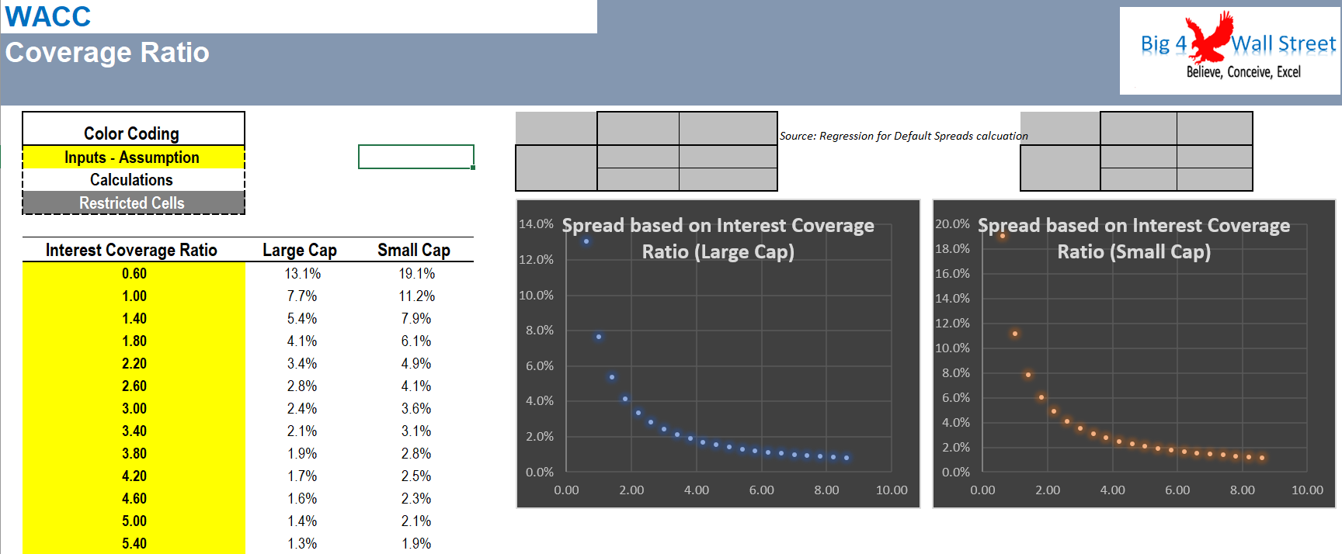1342x554 pixels.
Task: Select the 4.60 coverage ratio cell
Action: 134,498
